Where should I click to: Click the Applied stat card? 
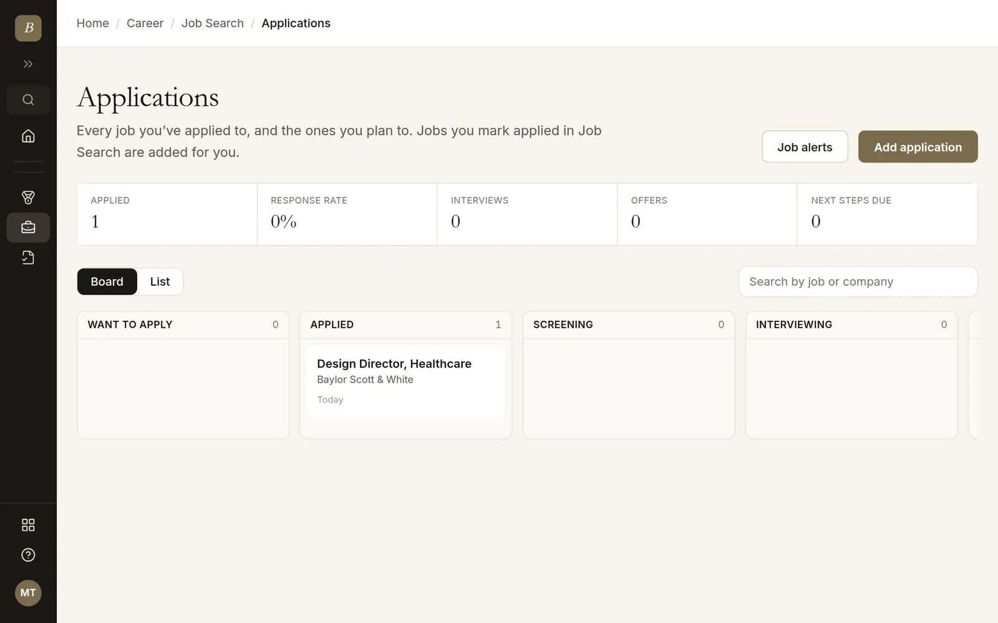[x=167, y=214]
